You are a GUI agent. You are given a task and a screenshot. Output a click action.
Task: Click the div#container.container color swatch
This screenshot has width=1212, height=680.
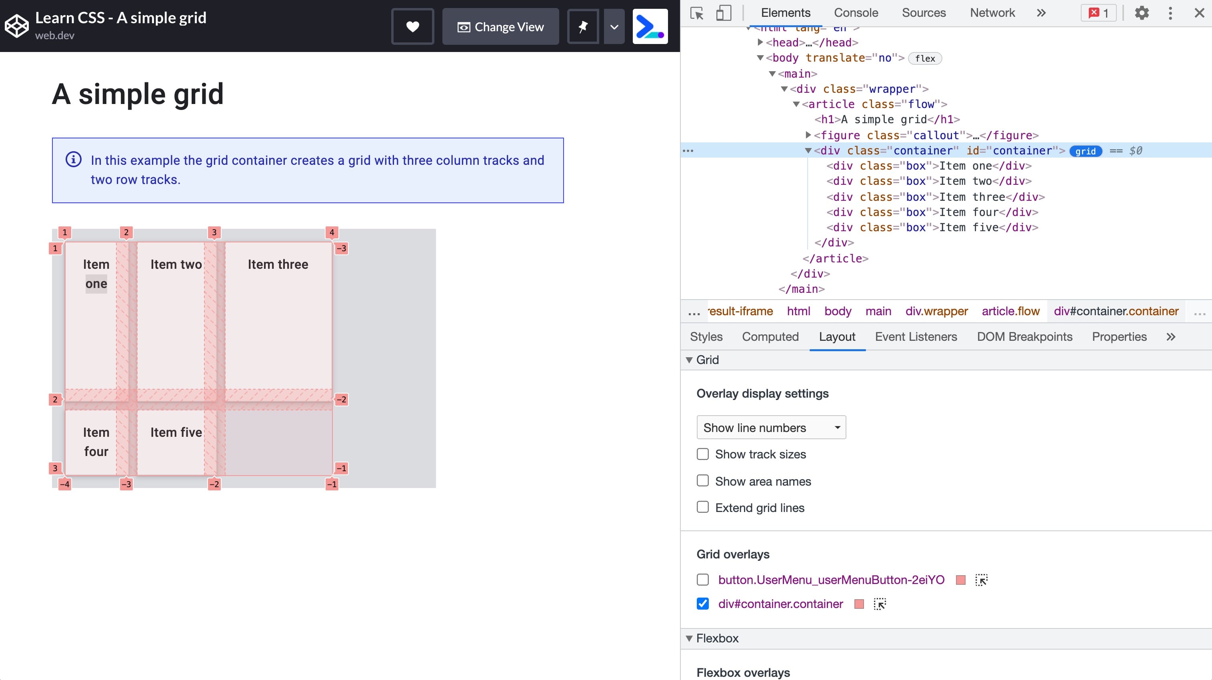(859, 604)
